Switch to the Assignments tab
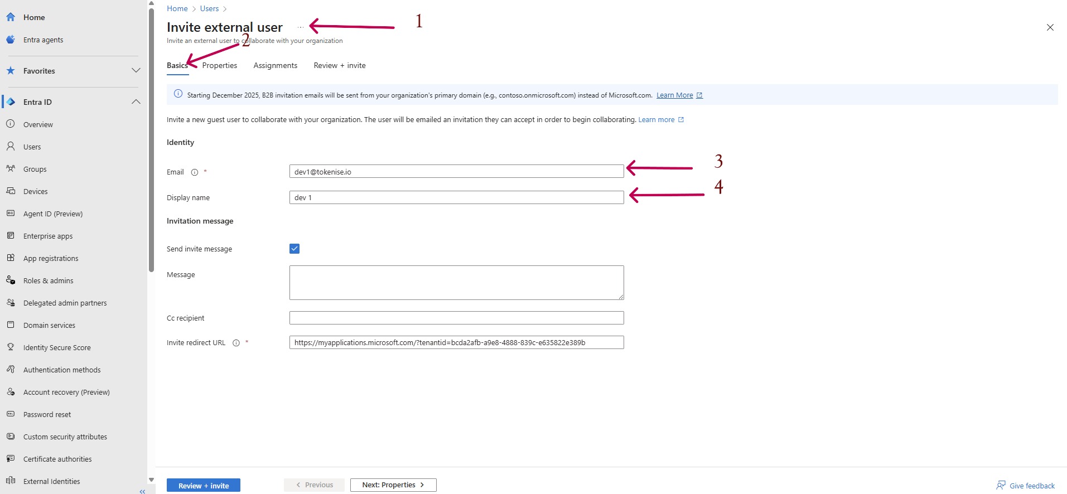Image resolution: width=1067 pixels, height=494 pixels. 276,65
